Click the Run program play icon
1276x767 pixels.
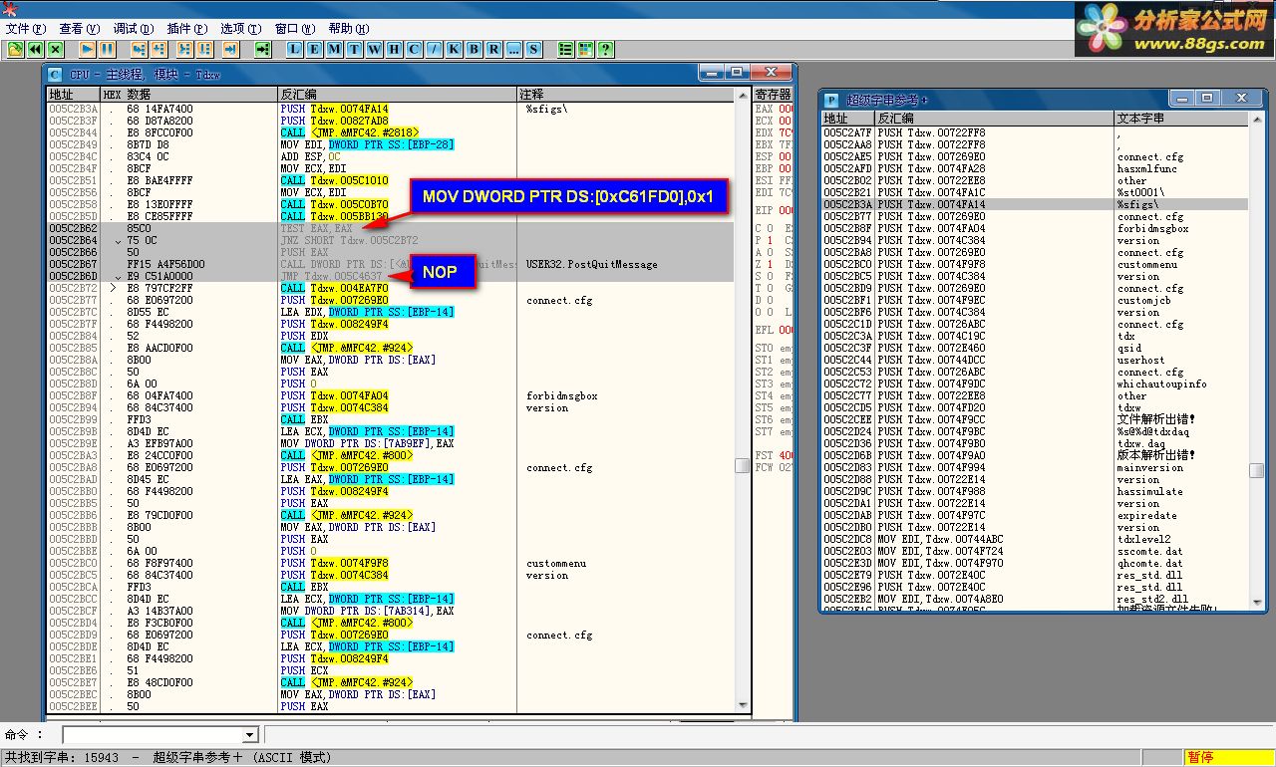(88, 49)
